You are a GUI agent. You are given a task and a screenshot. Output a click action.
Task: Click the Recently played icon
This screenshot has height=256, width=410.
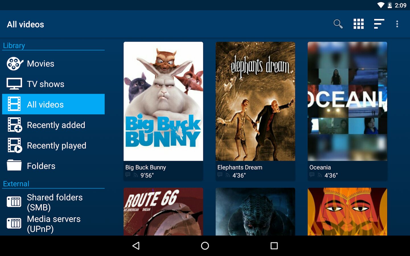pyautogui.click(x=15, y=145)
